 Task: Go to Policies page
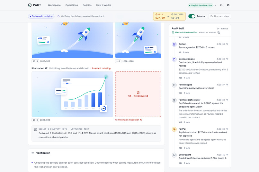[x=87, y=5]
